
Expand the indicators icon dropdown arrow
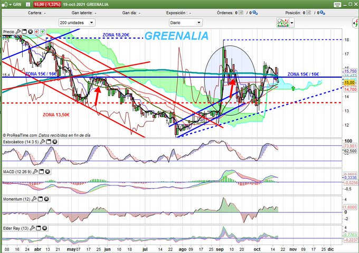[292, 23]
